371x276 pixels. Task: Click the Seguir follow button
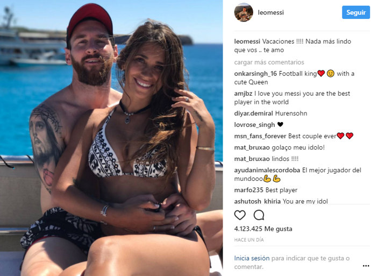click(355, 12)
